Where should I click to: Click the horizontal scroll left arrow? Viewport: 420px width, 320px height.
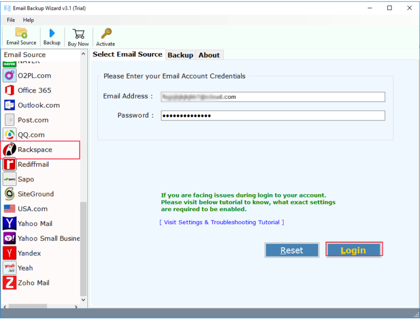point(5,306)
